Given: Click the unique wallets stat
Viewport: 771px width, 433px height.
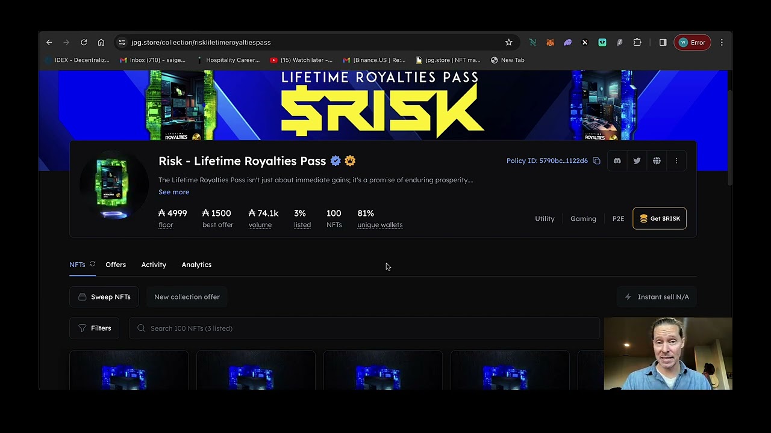Looking at the screenshot, I should tap(380, 218).
